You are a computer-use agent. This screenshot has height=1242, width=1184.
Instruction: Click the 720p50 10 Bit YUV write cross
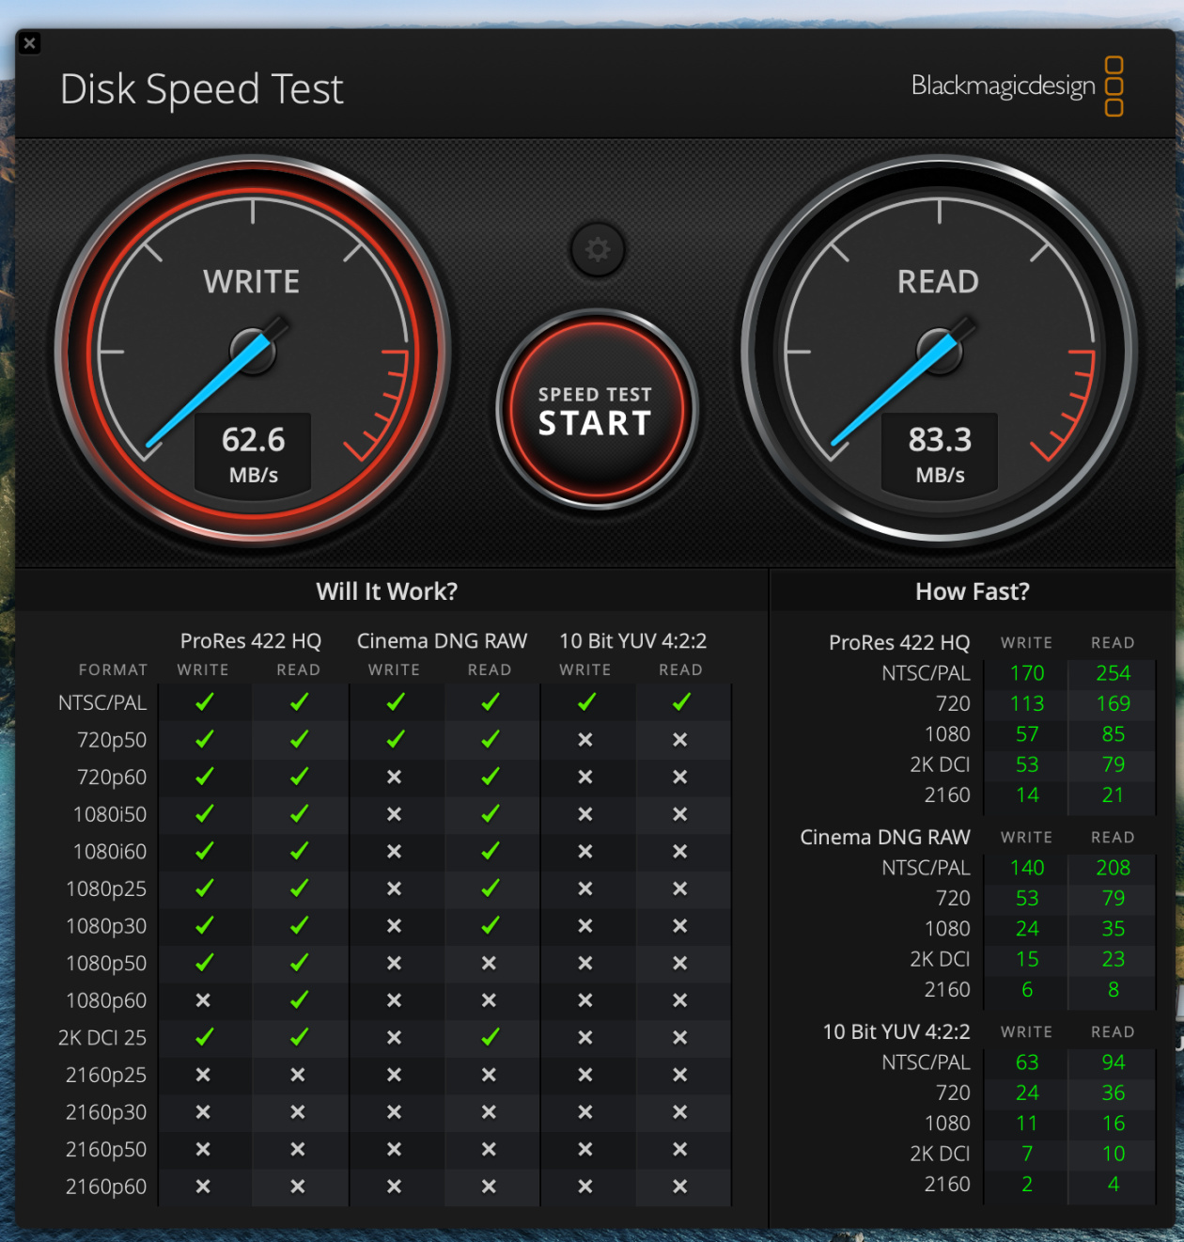pos(585,740)
